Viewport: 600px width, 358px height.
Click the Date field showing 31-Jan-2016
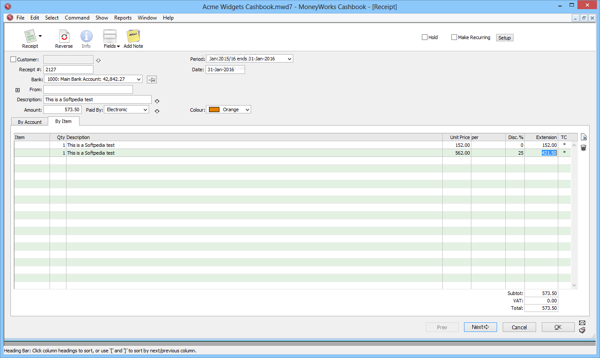tap(225, 70)
